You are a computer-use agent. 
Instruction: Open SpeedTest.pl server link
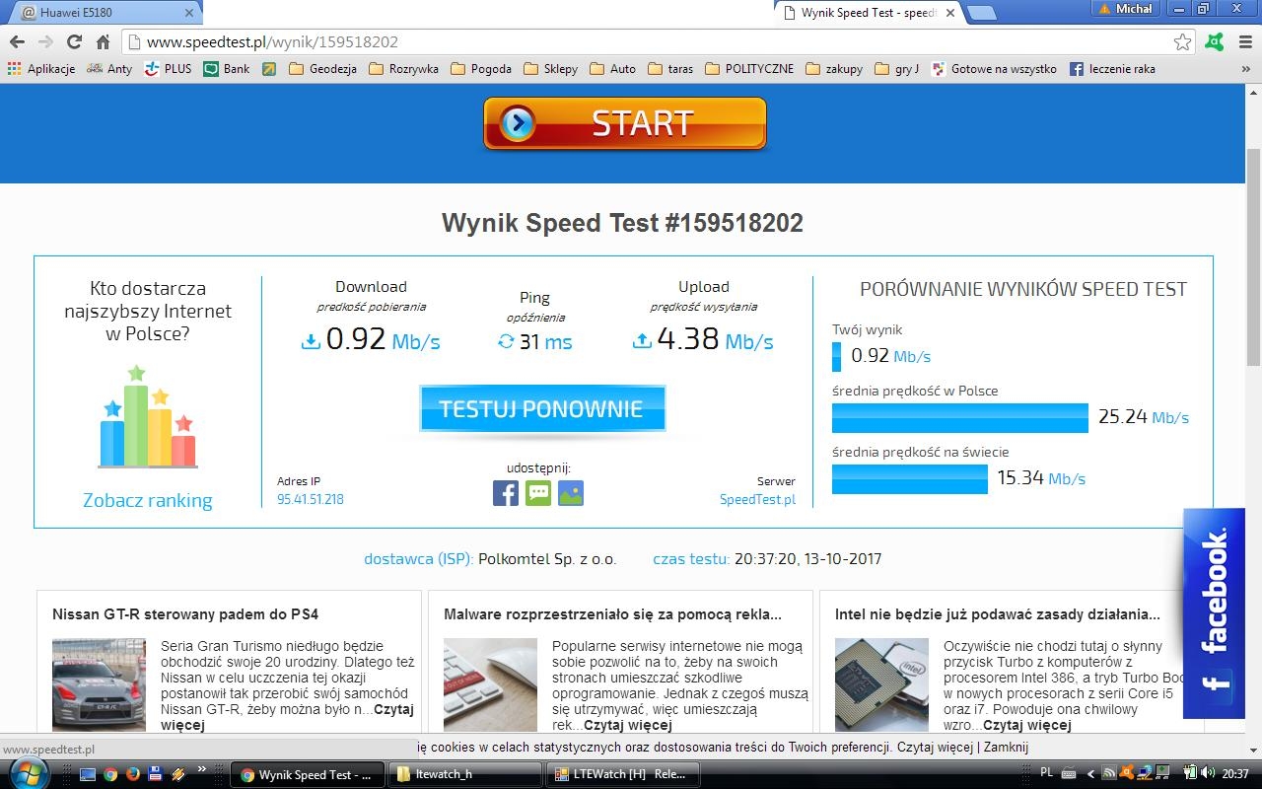757,499
